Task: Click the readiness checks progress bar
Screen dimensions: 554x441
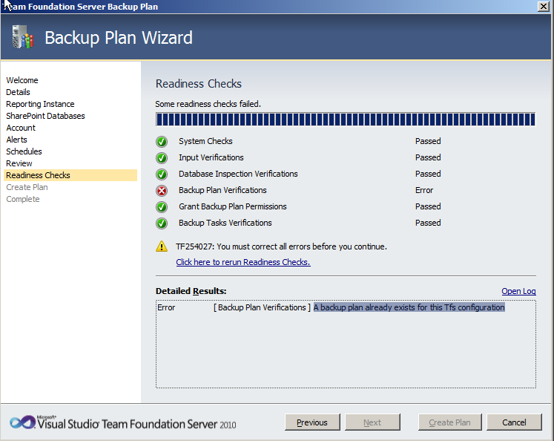Action: tap(346, 120)
